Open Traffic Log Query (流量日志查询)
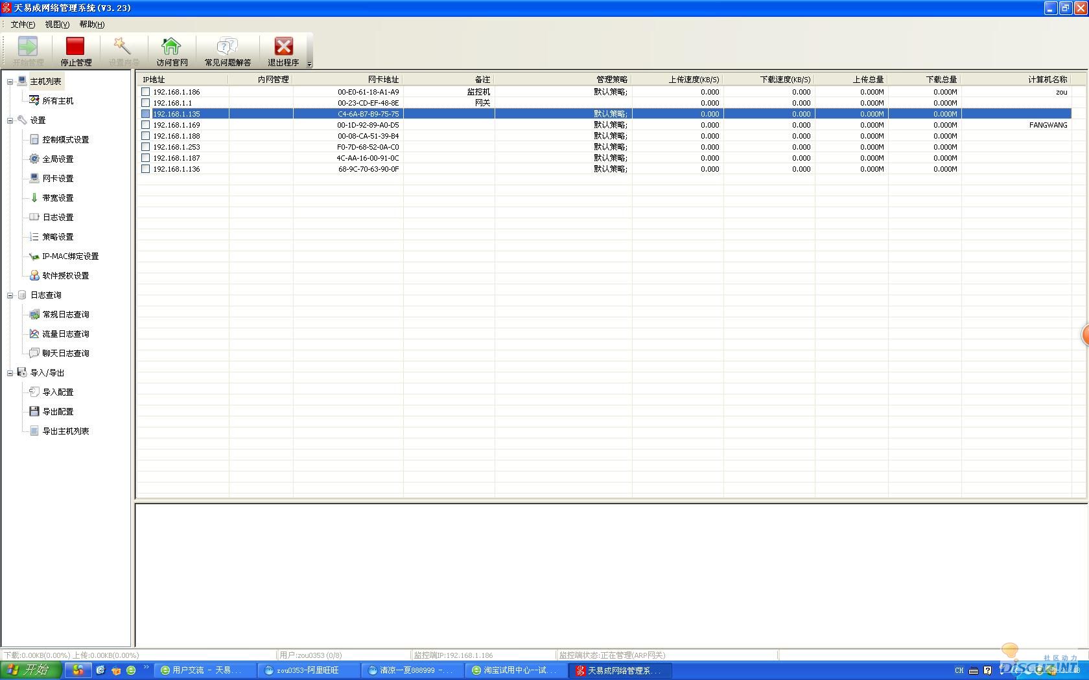Screen dimensions: 1089x680 pos(65,334)
